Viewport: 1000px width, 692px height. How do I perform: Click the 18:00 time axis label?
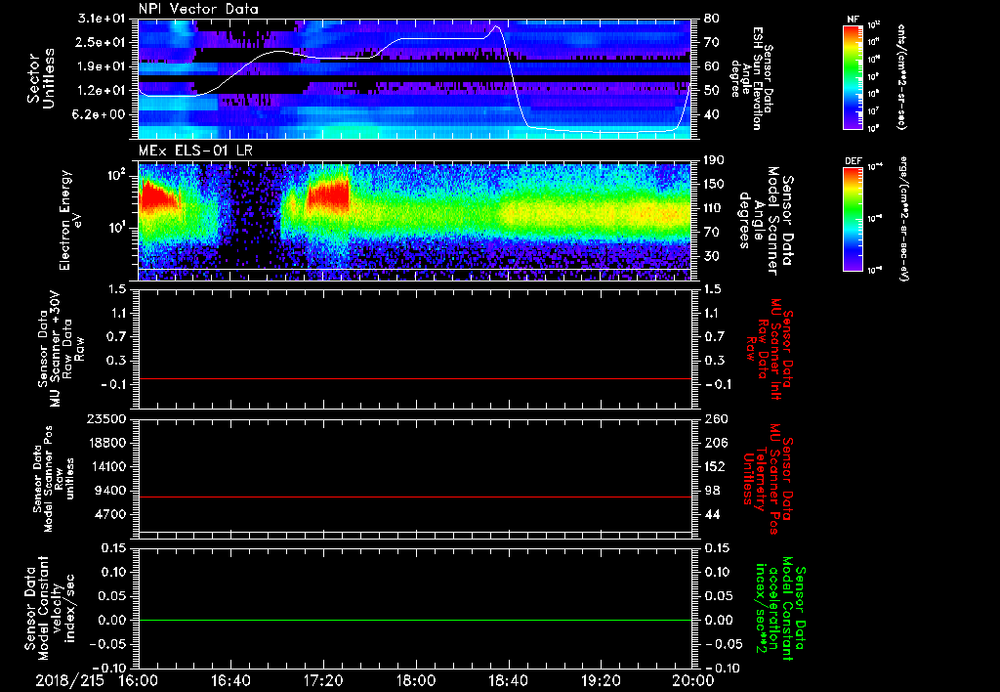click(x=416, y=680)
